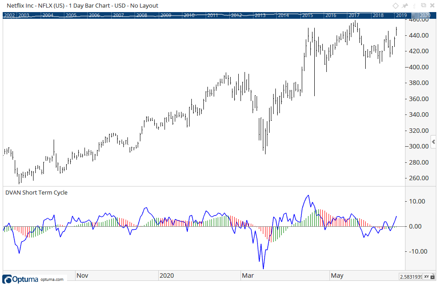Toggle the XY button in the bottom corner
439x284 pixels.
tap(426, 277)
